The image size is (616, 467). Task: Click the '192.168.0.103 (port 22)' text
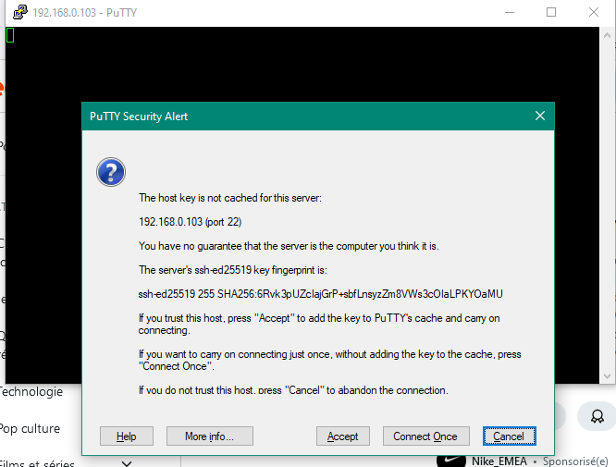pyautogui.click(x=191, y=222)
